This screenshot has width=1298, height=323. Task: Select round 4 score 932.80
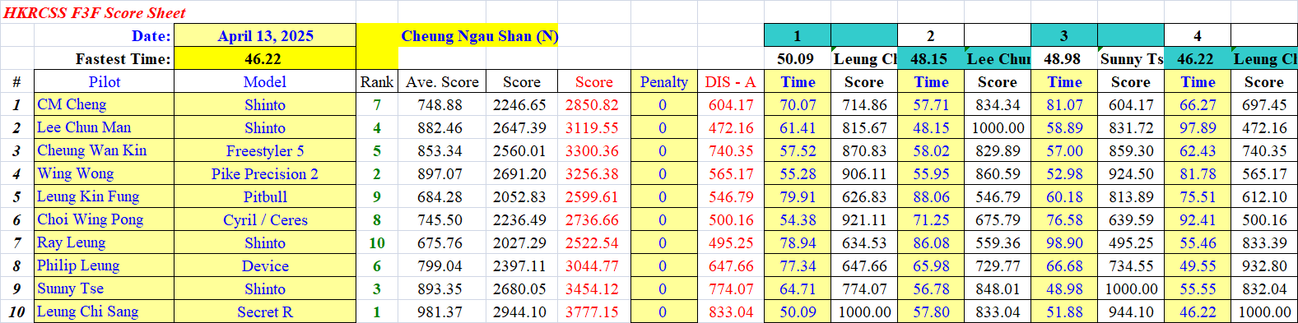click(x=1264, y=266)
